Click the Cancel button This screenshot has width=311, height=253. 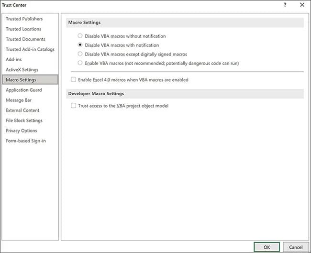coord(293,247)
